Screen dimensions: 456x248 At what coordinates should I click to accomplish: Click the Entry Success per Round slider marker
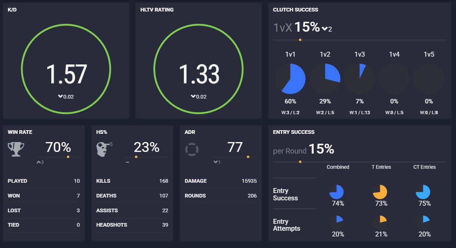coord(300,162)
